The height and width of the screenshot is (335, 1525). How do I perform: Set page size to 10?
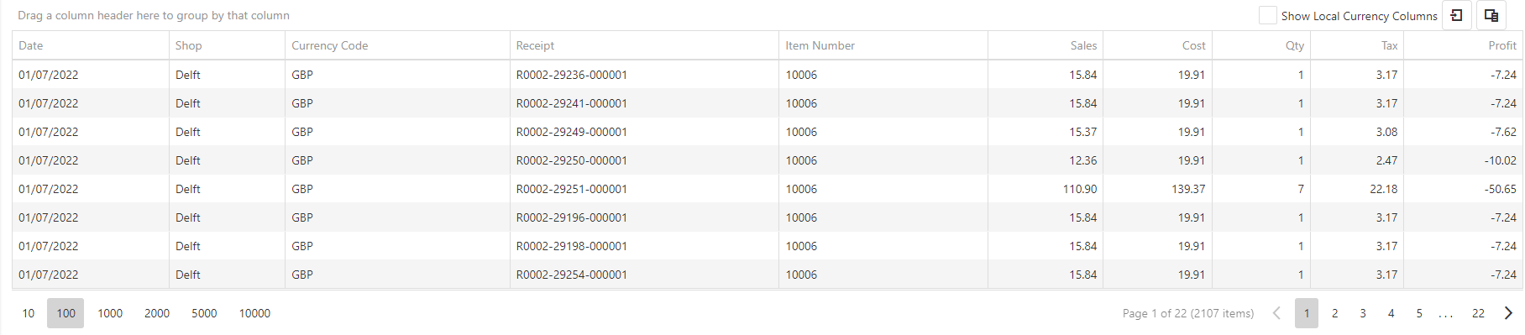[29, 313]
